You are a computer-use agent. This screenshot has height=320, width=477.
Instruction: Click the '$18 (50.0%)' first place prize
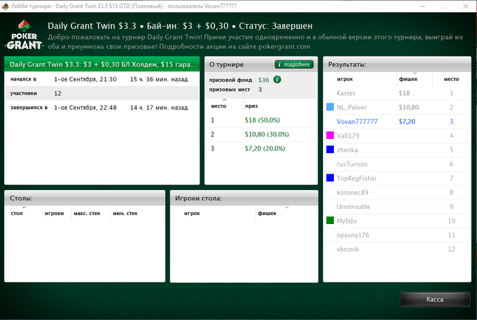point(262,120)
